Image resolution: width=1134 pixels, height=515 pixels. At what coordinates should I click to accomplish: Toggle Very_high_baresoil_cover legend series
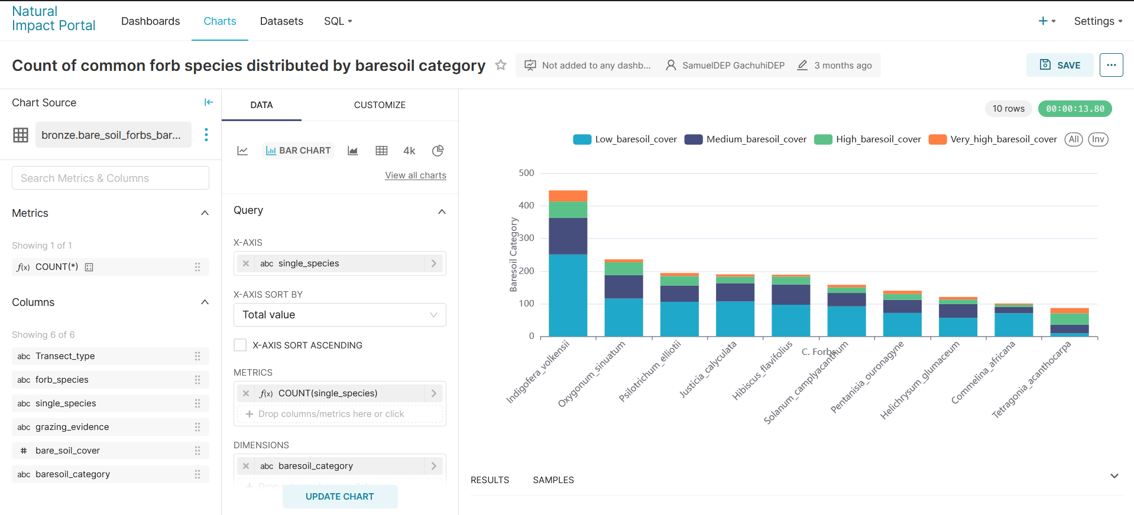pos(993,139)
